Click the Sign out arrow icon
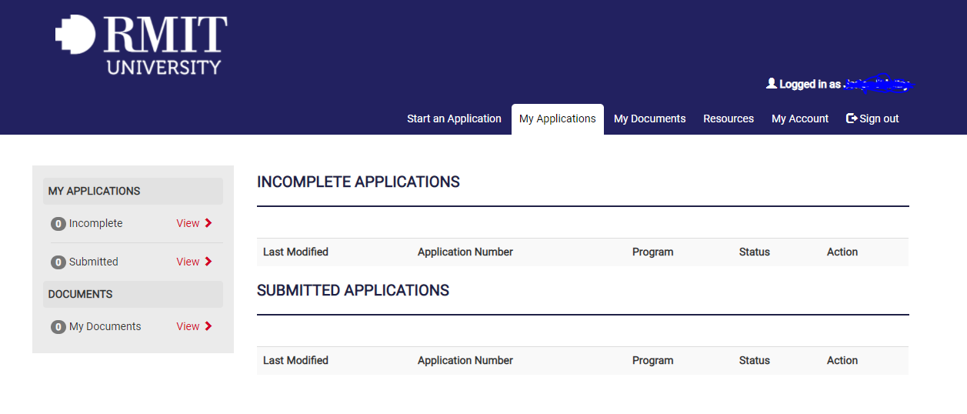Screen dimensions: 967x414 852,119
